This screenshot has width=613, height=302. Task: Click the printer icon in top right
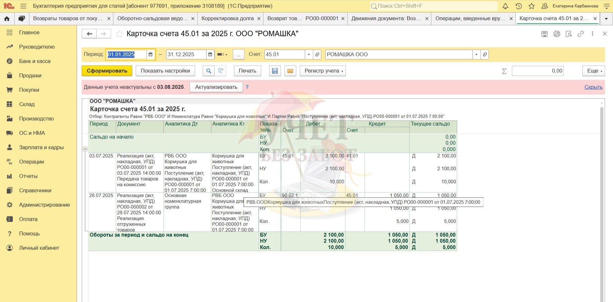pyautogui.click(x=556, y=34)
